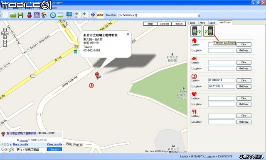Go to search results page 4

[x=11, y=144]
